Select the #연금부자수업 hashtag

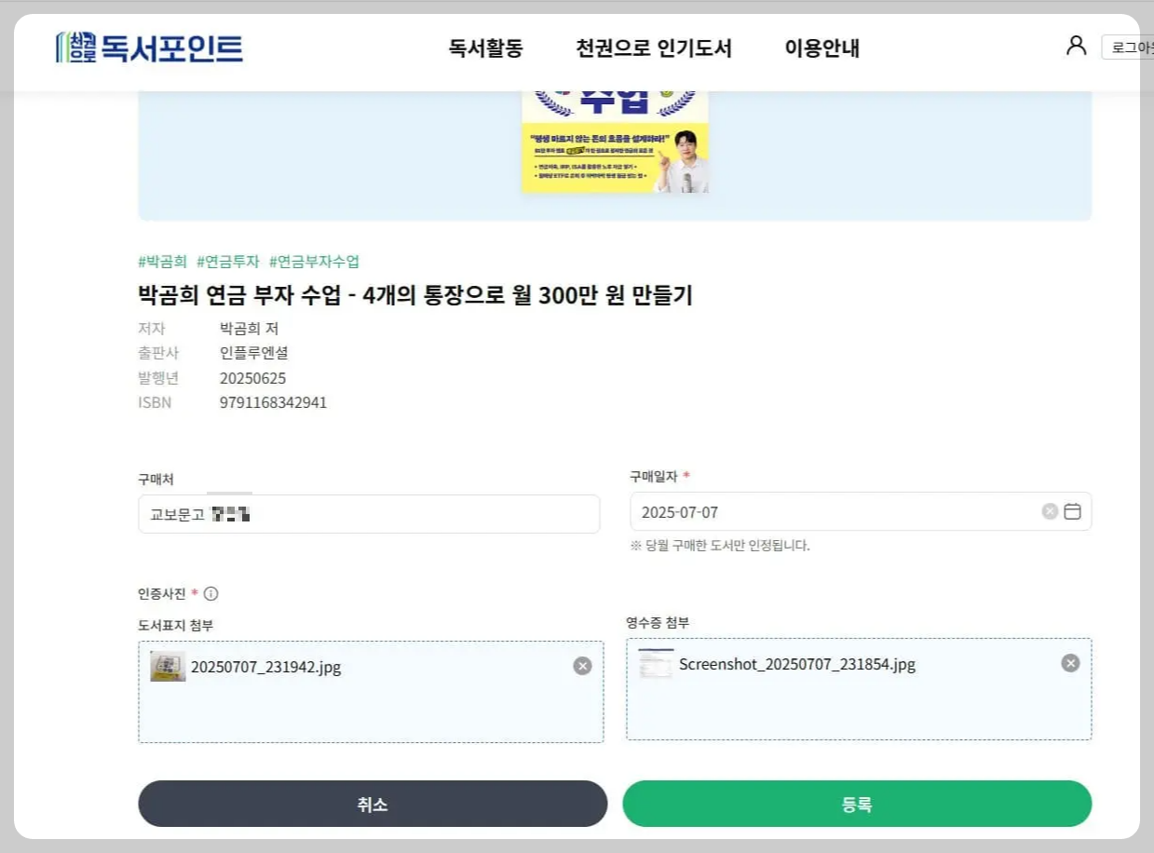coord(312,261)
